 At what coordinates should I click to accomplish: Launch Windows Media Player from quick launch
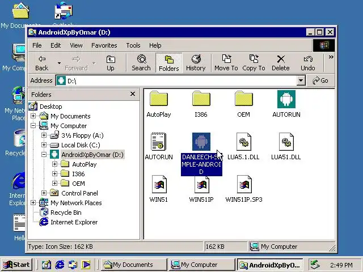[x=86, y=265]
